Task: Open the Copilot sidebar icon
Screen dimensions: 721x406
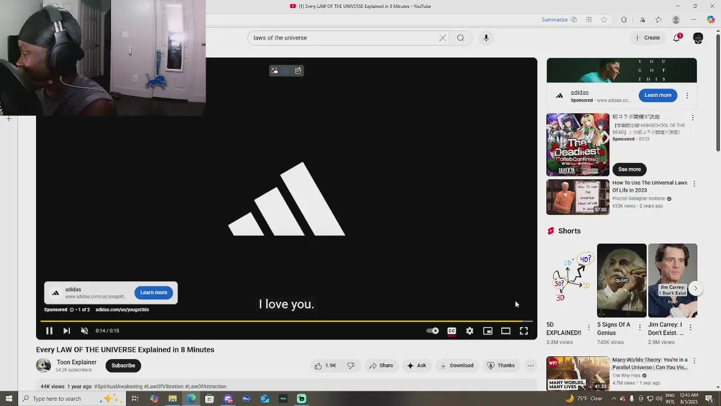Action: click(711, 20)
